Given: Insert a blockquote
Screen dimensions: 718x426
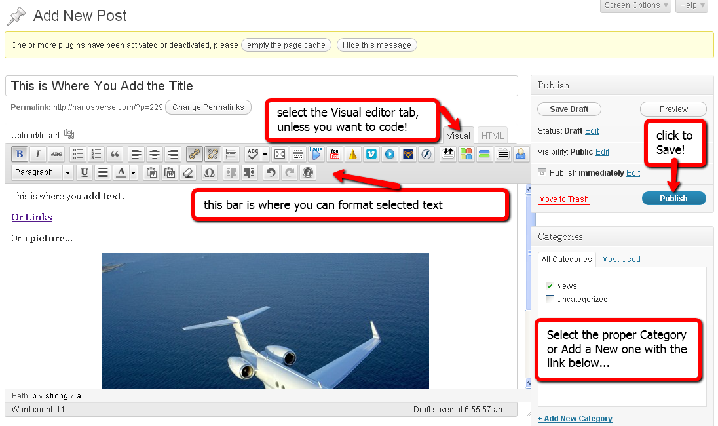Looking at the screenshot, I should pos(115,154).
